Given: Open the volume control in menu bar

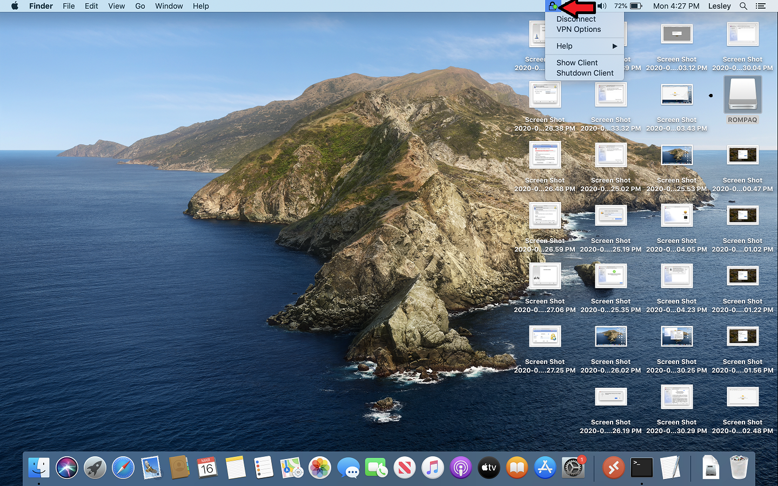Looking at the screenshot, I should point(602,6).
